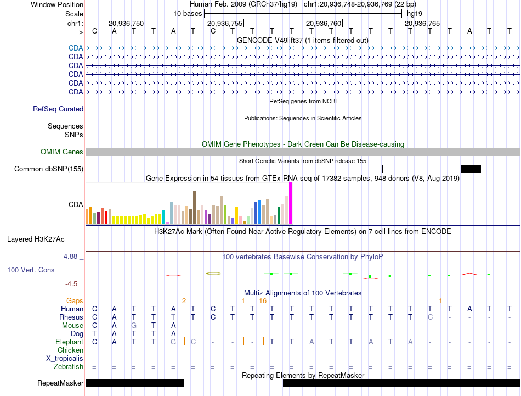Click the 'RefSeq Curated' track label

58,109
